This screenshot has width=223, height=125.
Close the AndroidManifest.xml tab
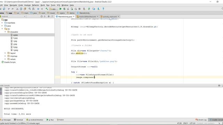click(x=98, y=16)
